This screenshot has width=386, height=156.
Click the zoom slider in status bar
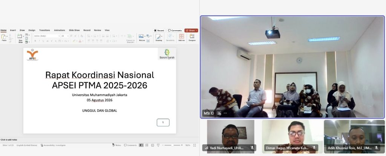pyautogui.click(x=172, y=145)
